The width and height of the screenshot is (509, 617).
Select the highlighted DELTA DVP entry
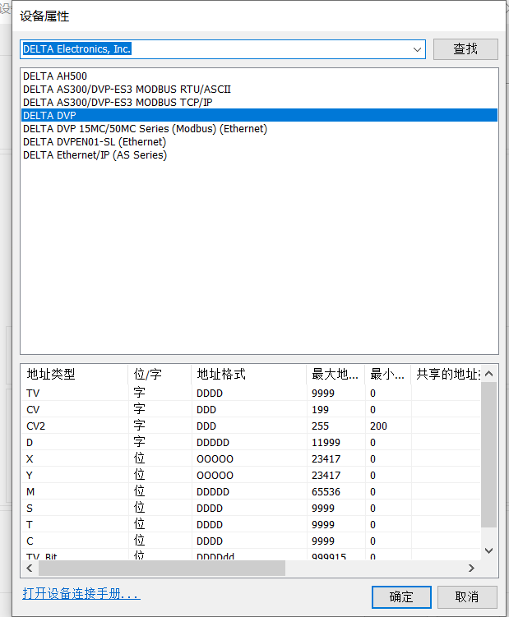tap(259, 115)
